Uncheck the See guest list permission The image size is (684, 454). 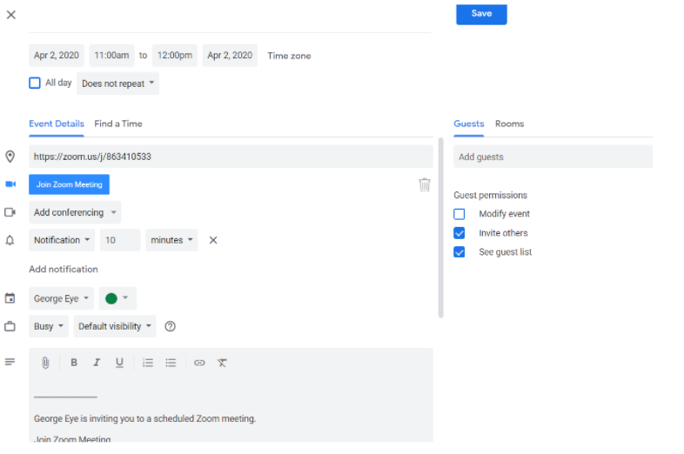click(x=459, y=252)
